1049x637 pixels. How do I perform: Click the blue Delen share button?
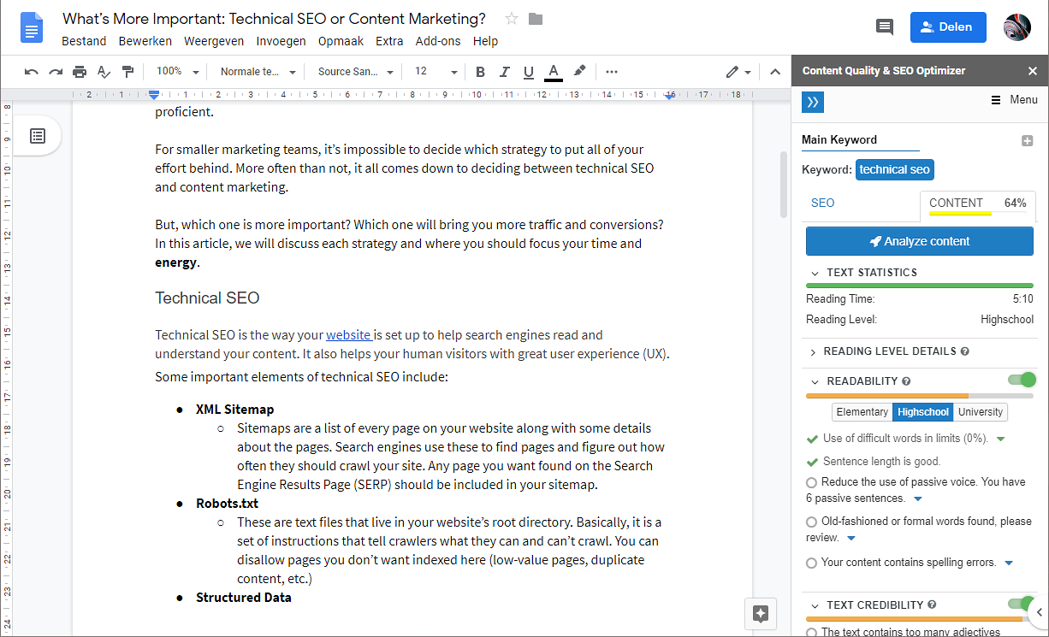point(948,27)
